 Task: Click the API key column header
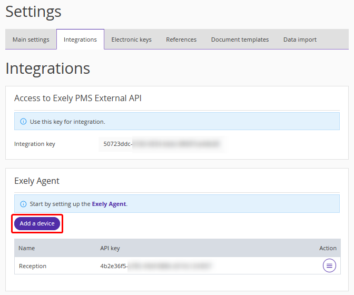(110, 248)
